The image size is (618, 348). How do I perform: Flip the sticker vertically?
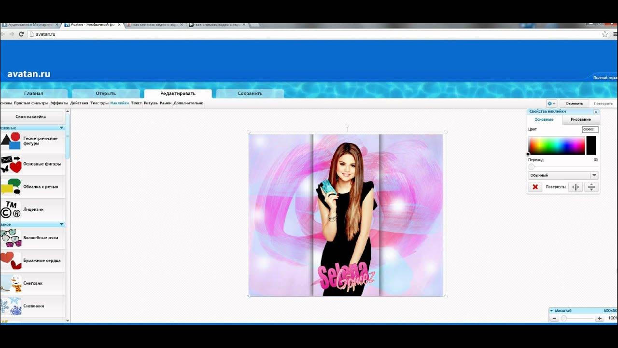coord(591,187)
